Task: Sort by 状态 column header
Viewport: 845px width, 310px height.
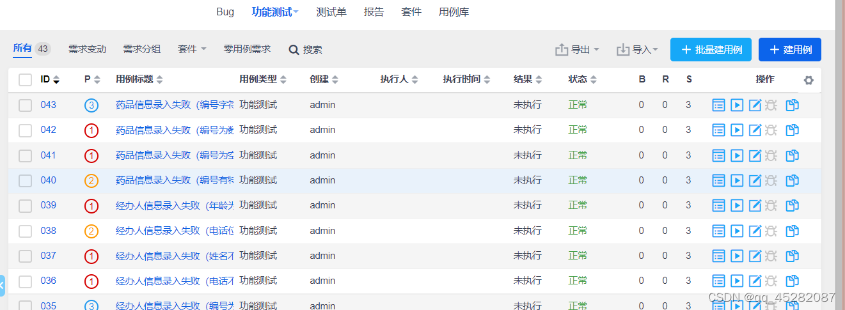Action: tap(582, 79)
